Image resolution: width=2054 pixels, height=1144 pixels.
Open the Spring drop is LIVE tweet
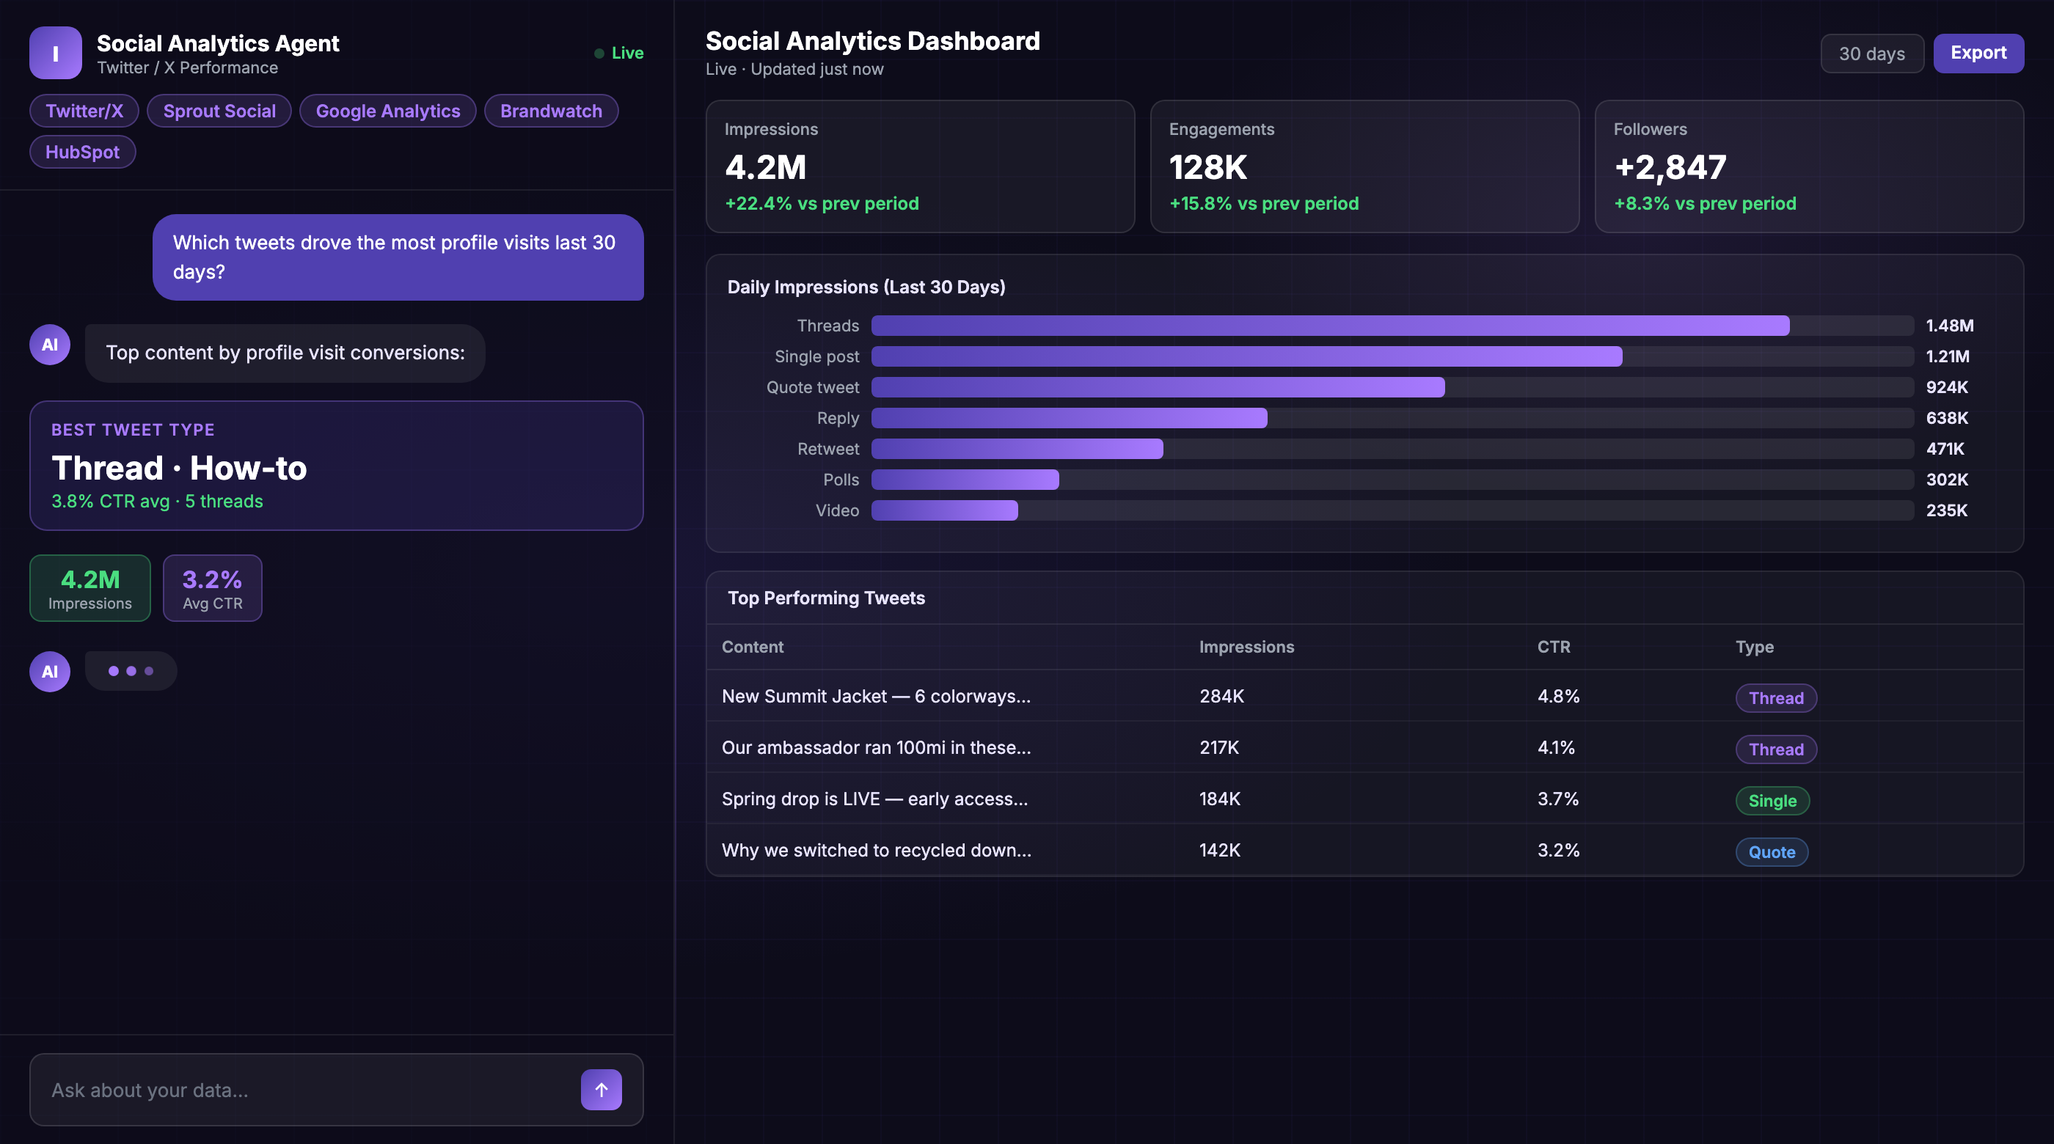1364,799
